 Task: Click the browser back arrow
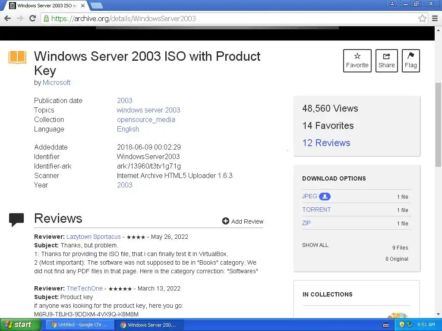coord(8,19)
